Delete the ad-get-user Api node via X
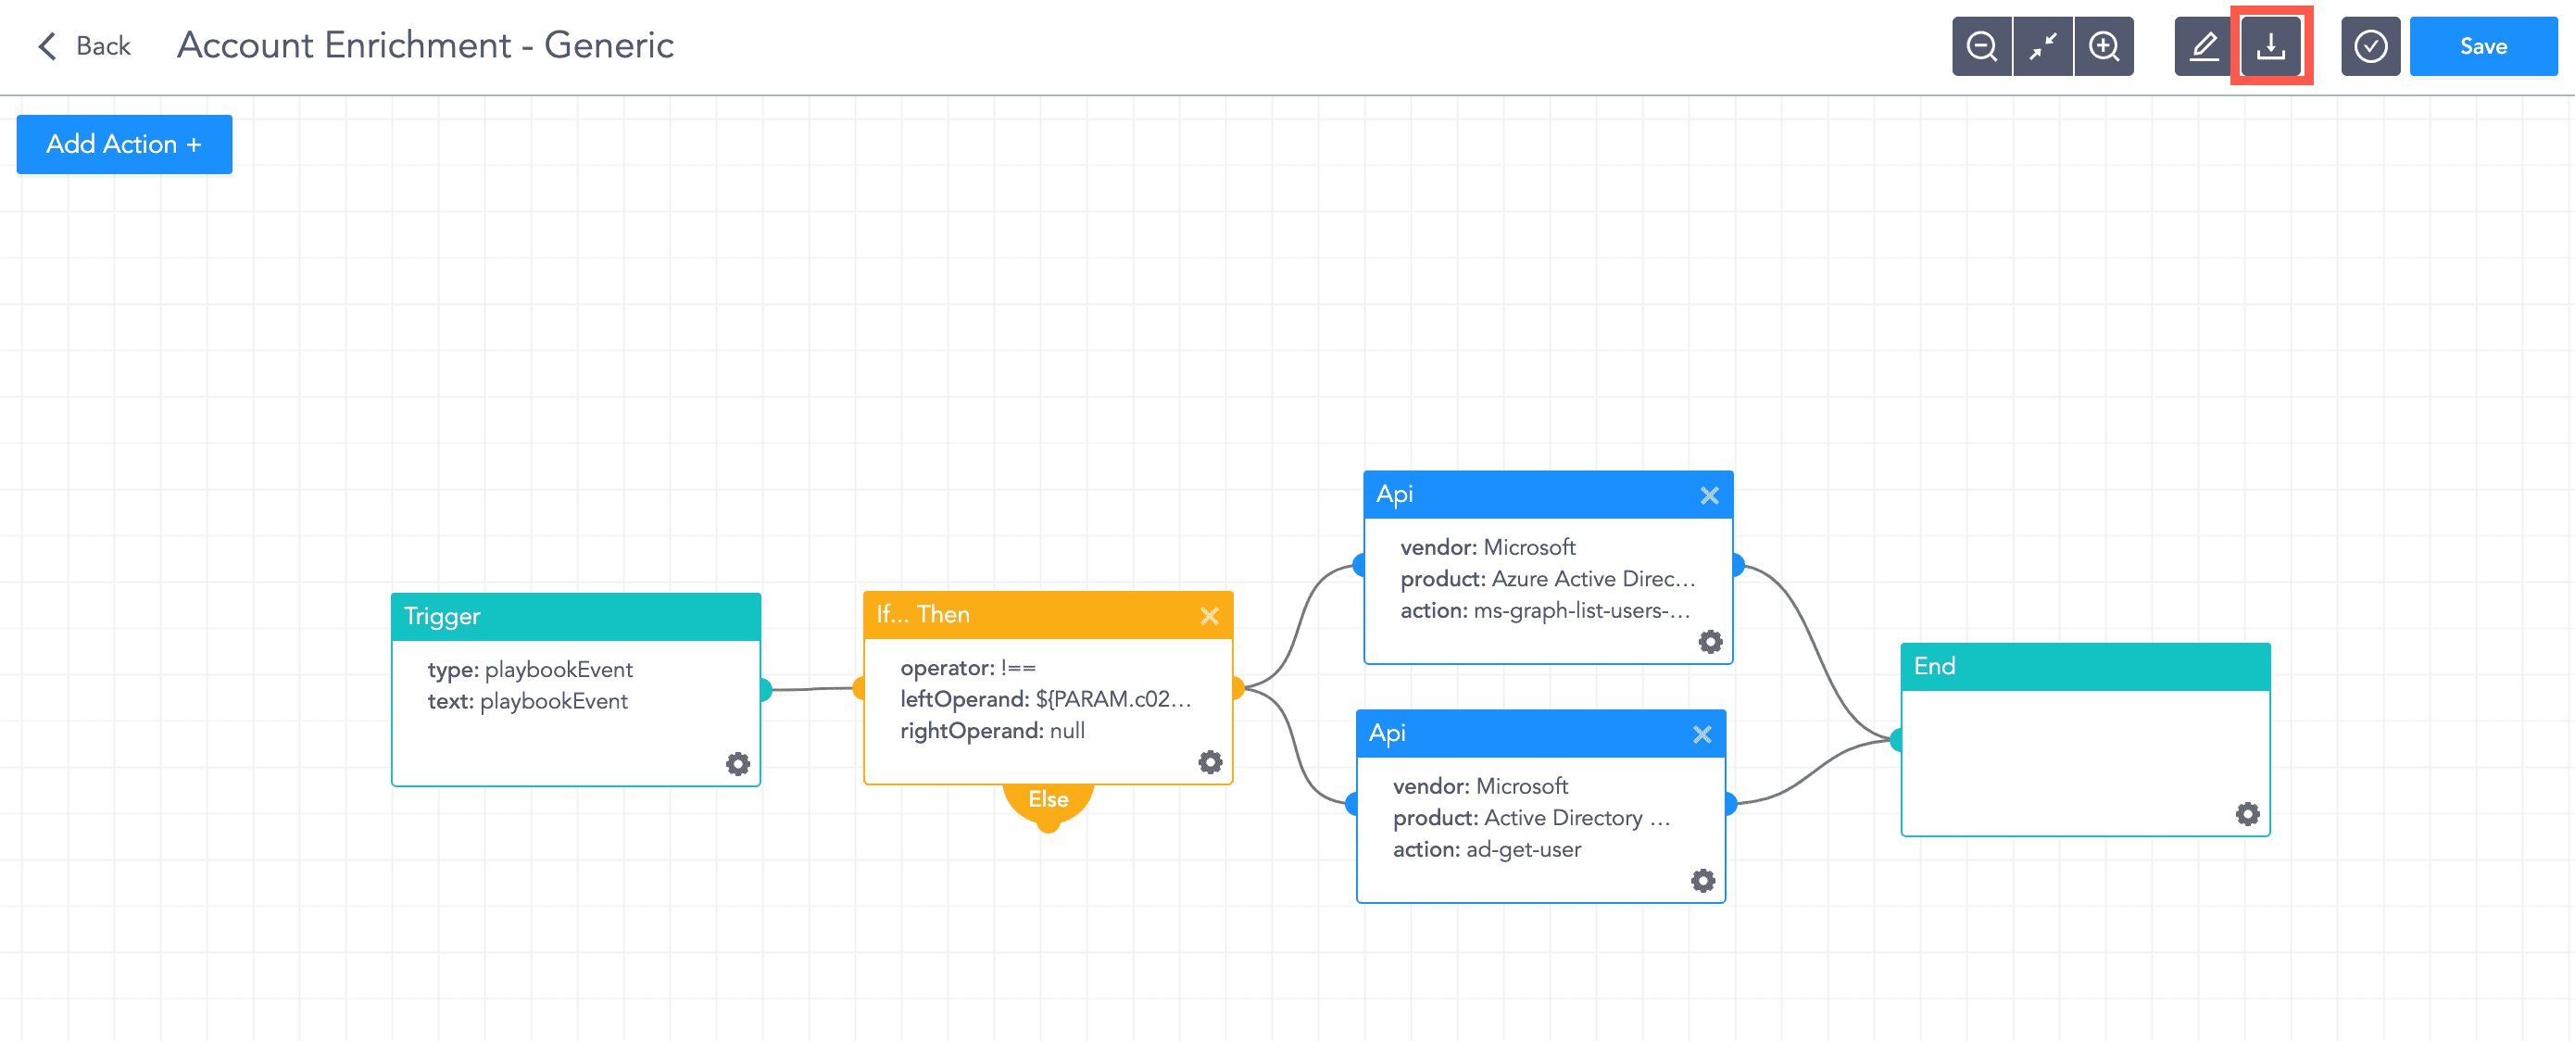The height and width of the screenshot is (1041, 2575). click(x=1702, y=734)
